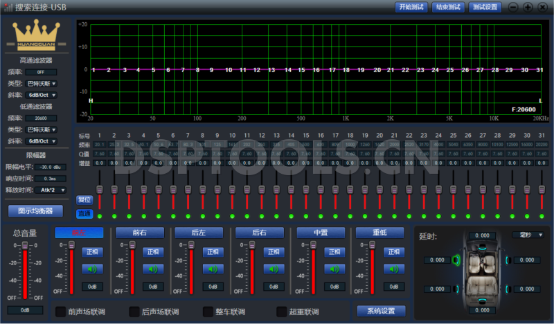Click EQ point 17 on the curve graph
The width and height of the screenshot is (554, 324).
tap(332, 70)
